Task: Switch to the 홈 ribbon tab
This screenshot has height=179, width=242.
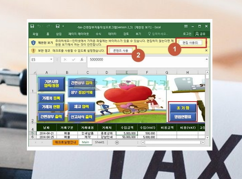Action: tap(48, 34)
